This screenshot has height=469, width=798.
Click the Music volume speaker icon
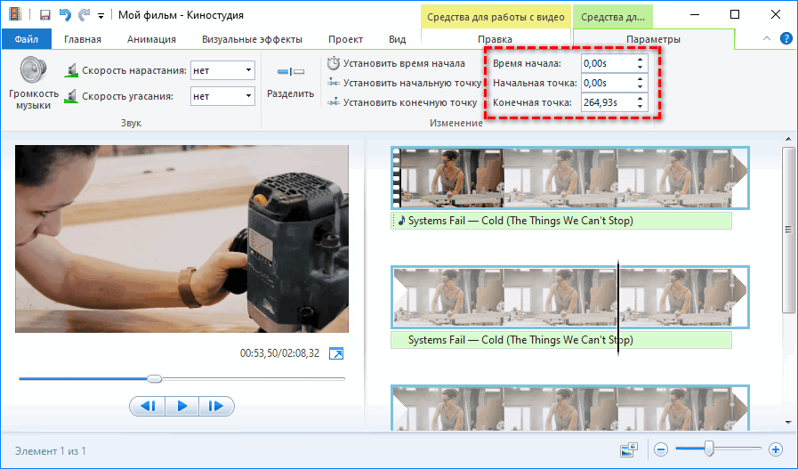tap(33, 69)
